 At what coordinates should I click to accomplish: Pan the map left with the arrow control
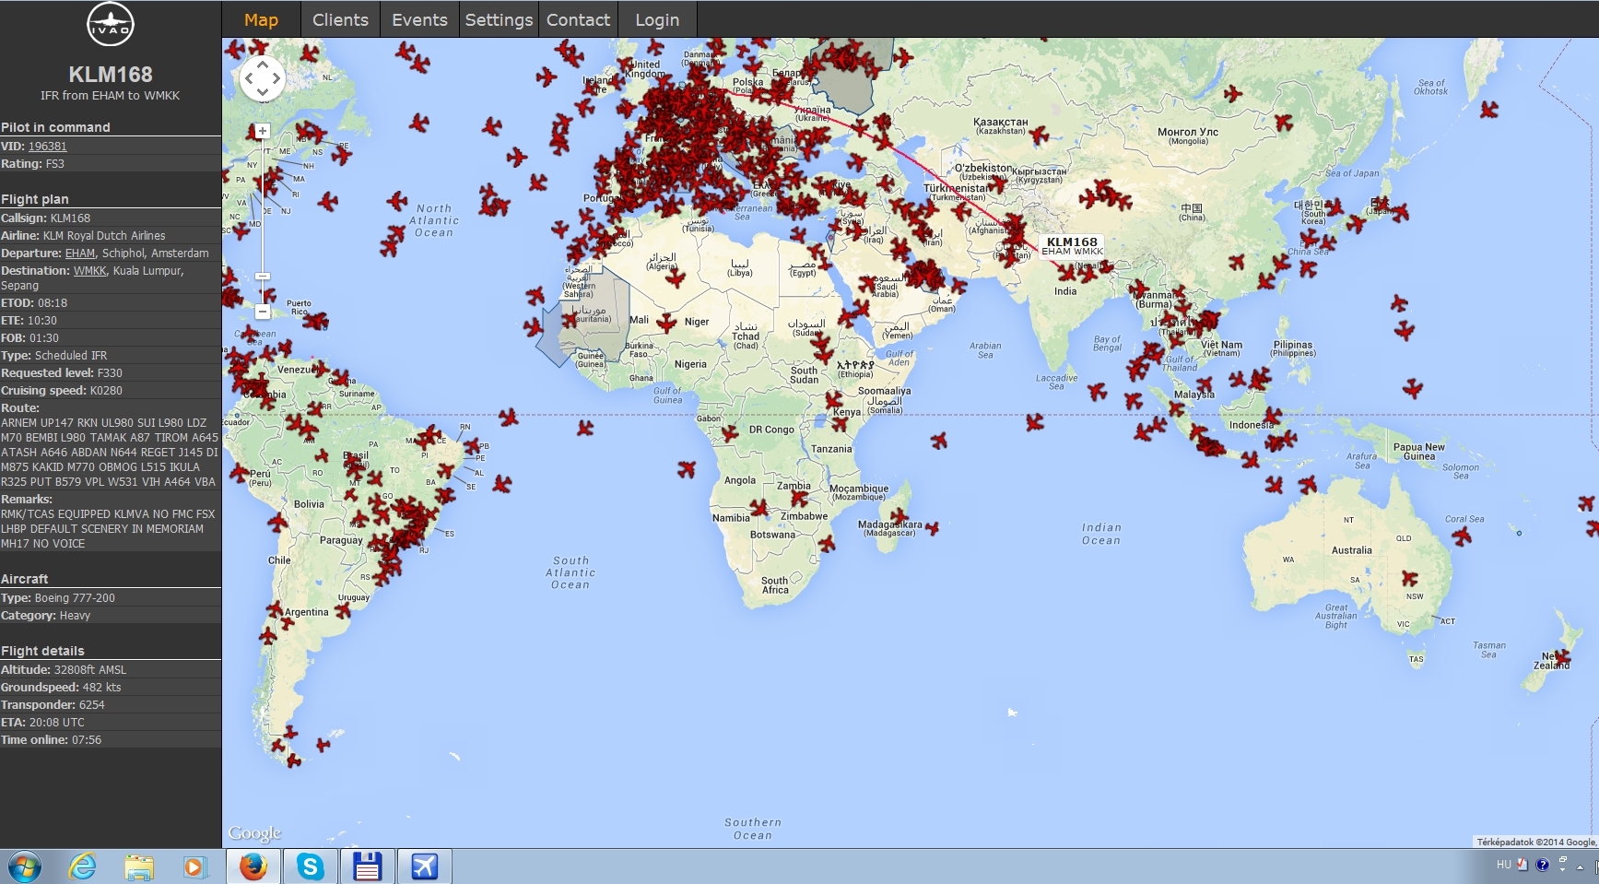[x=249, y=79]
